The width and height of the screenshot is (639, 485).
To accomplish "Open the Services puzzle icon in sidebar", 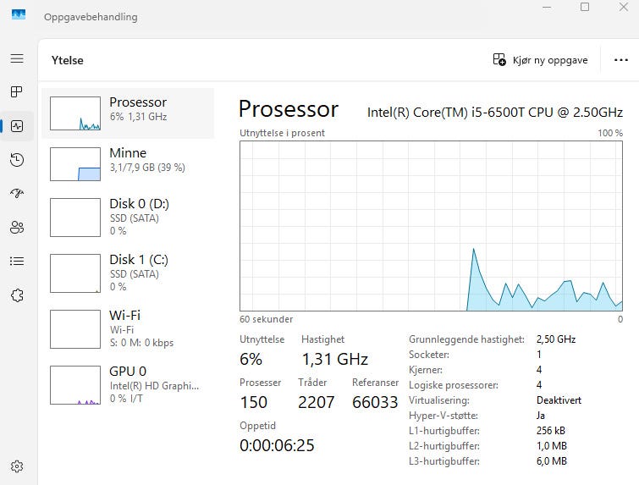I will coord(17,295).
